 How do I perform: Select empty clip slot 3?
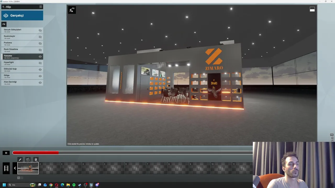[71, 168]
